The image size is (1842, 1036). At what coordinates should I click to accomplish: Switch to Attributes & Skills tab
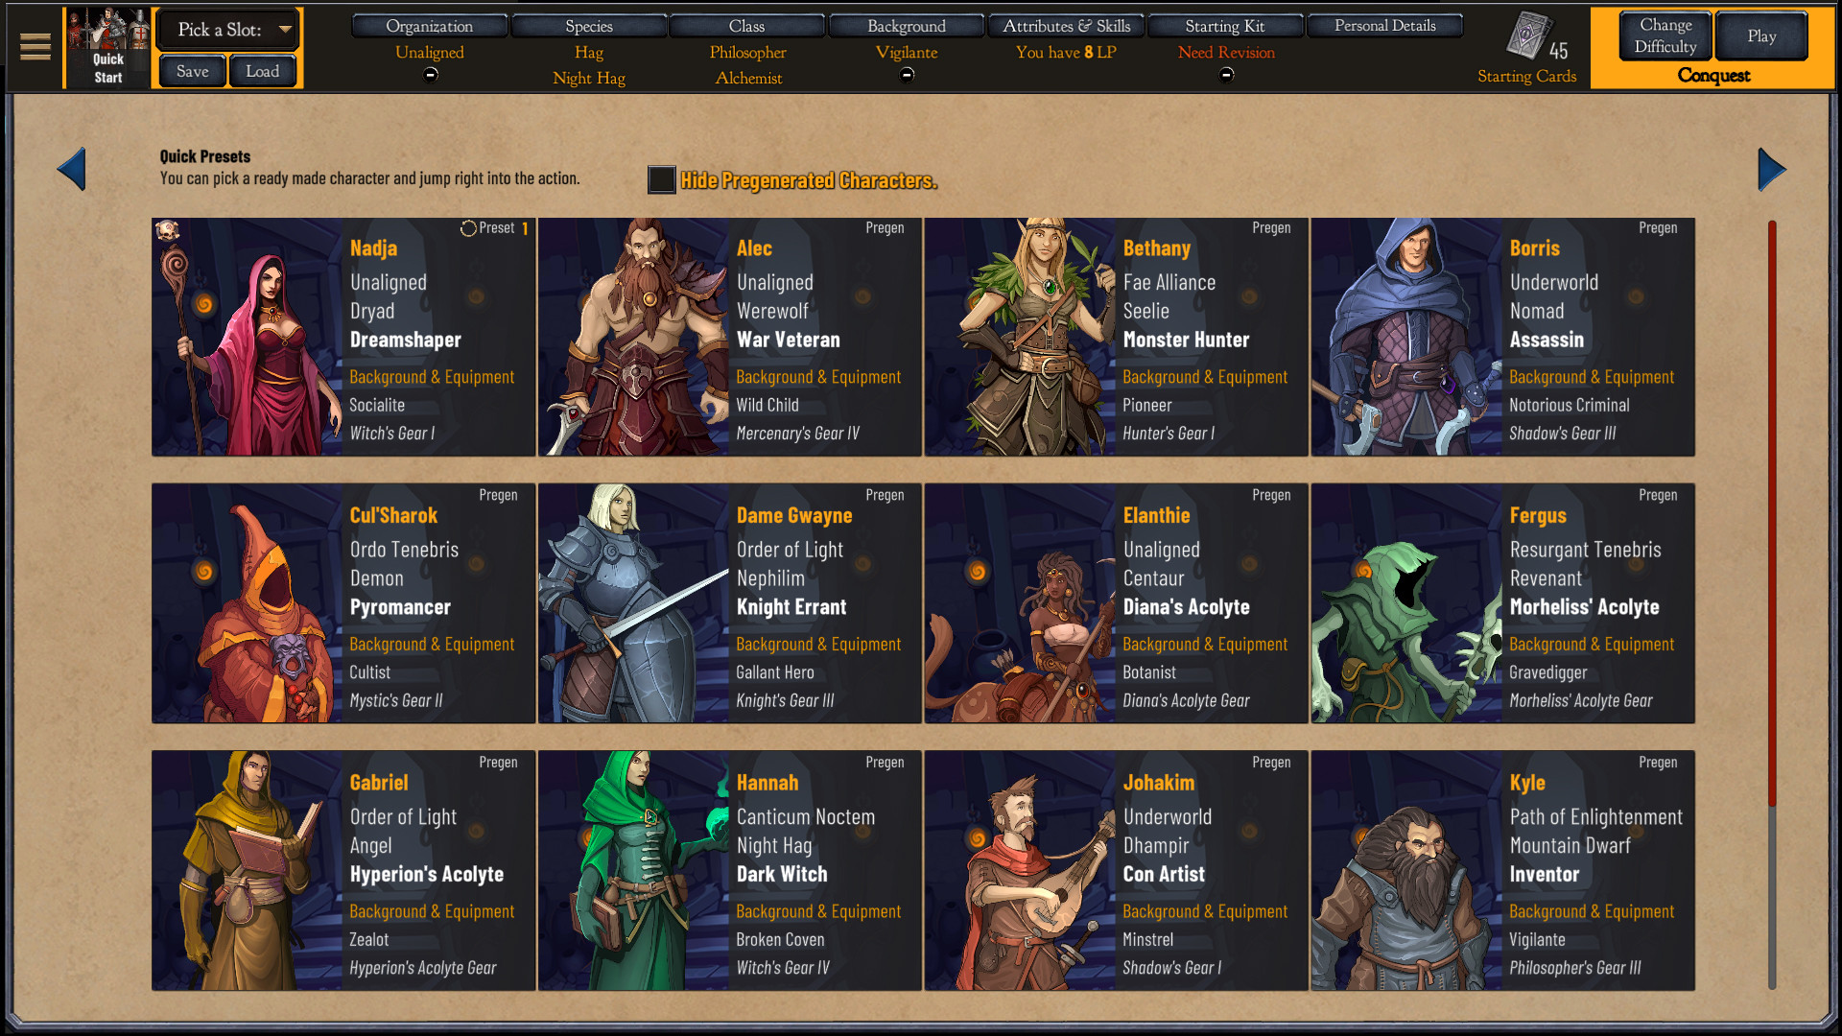point(1066,26)
